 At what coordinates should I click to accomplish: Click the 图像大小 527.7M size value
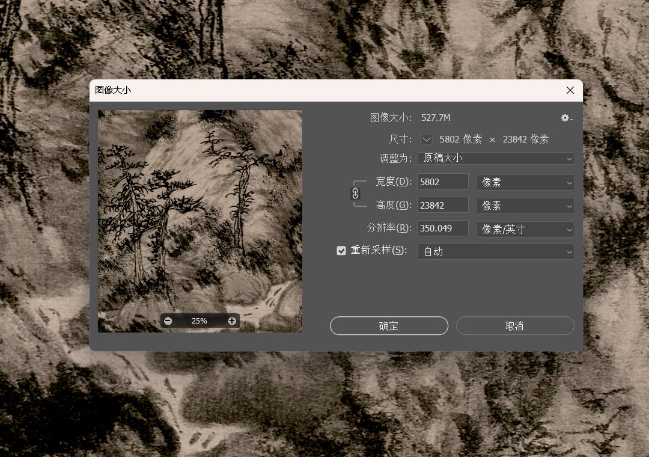click(x=436, y=118)
